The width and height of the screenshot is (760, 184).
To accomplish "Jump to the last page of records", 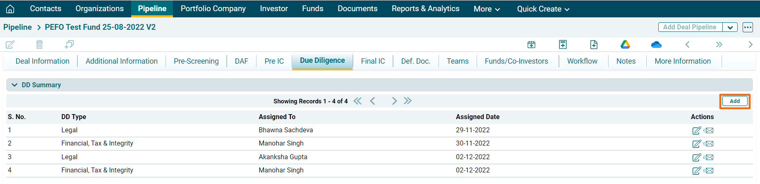I will pyautogui.click(x=408, y=101).
